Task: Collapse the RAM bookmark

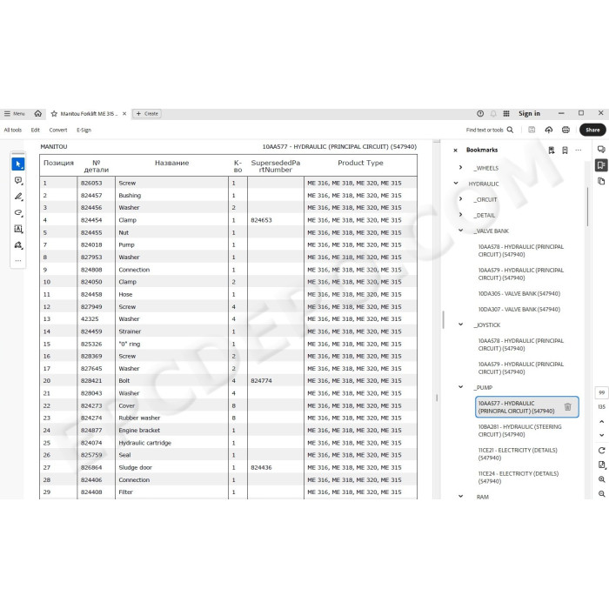Action: [x=460, y=496]
